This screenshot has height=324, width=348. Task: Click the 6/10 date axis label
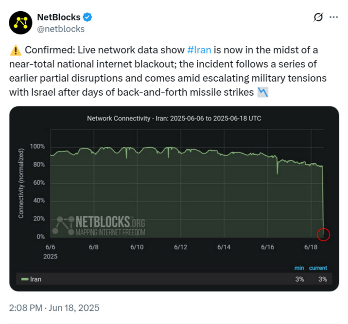(x=137, y=247)
